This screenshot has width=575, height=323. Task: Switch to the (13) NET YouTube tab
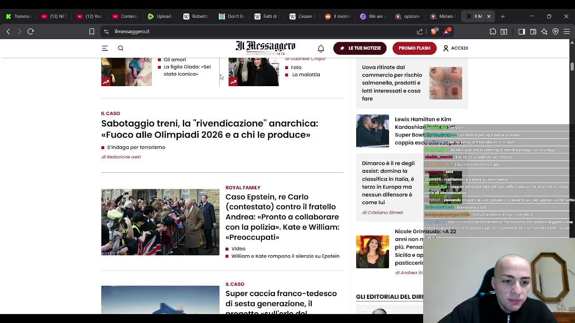pos(54,16)
